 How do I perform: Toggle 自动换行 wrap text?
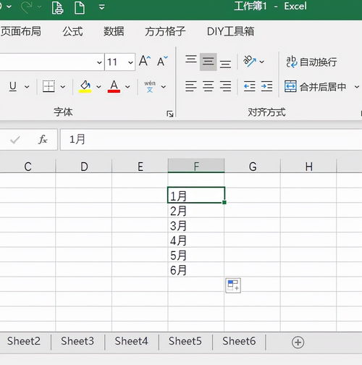[311, 62]
